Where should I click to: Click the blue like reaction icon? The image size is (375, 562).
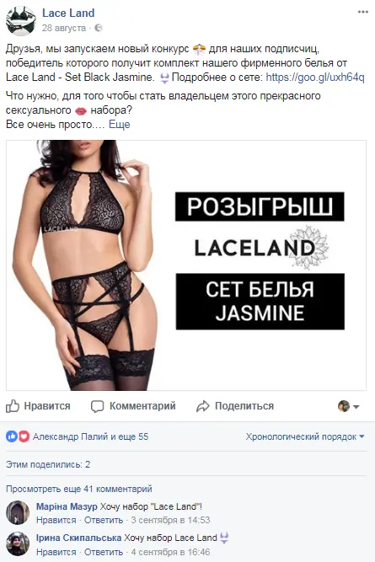12,436
